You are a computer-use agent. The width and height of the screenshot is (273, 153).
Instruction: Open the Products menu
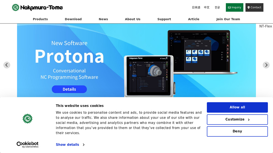pyautogui.click(x=40, y=19)
